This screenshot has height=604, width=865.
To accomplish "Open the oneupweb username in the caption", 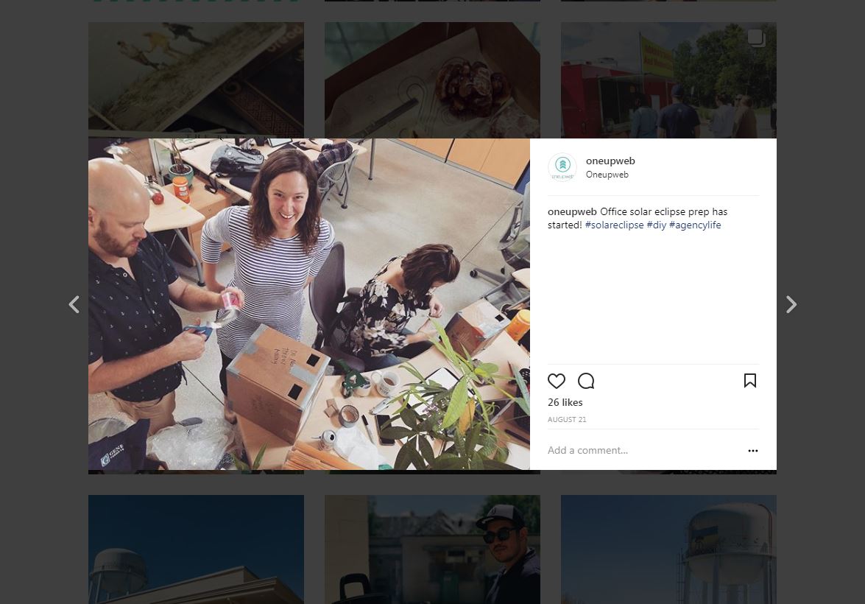I will click(572, 211).
